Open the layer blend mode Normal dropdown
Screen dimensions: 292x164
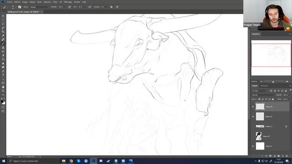point(263,95)
